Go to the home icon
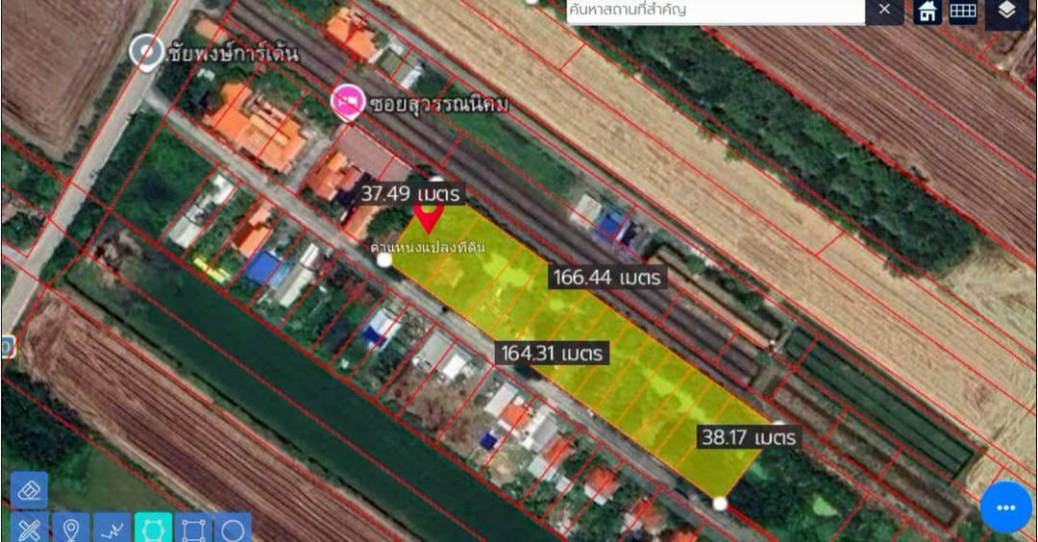 point(927,12)
